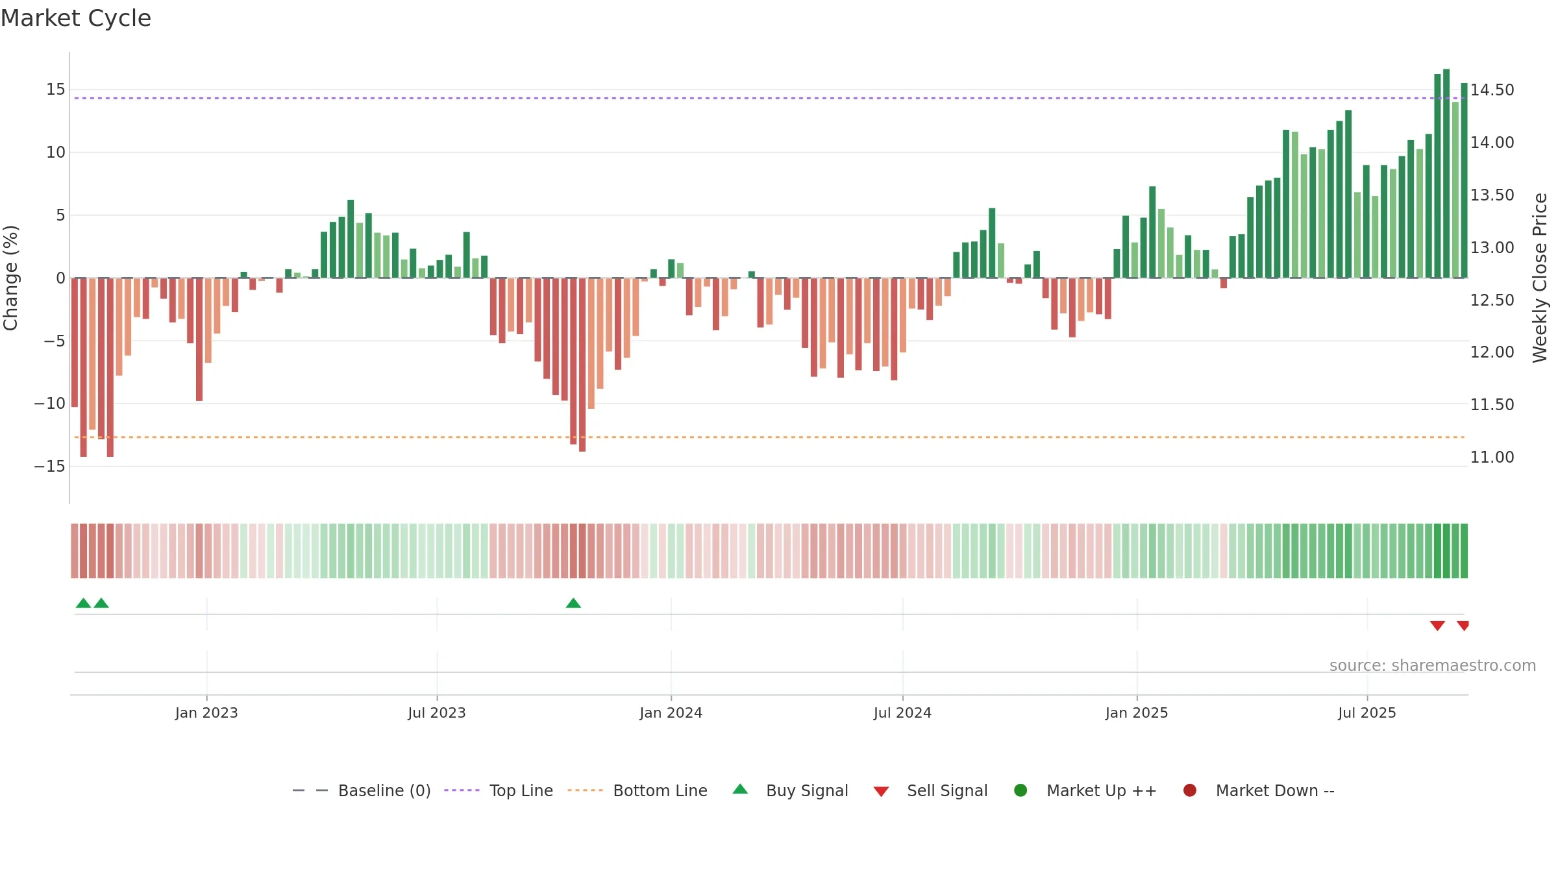Image resolution: width=1558 pixels, height=876 pixels.
Task: Click the source: sharemaestro.com text
Action: pos(1433,666)
